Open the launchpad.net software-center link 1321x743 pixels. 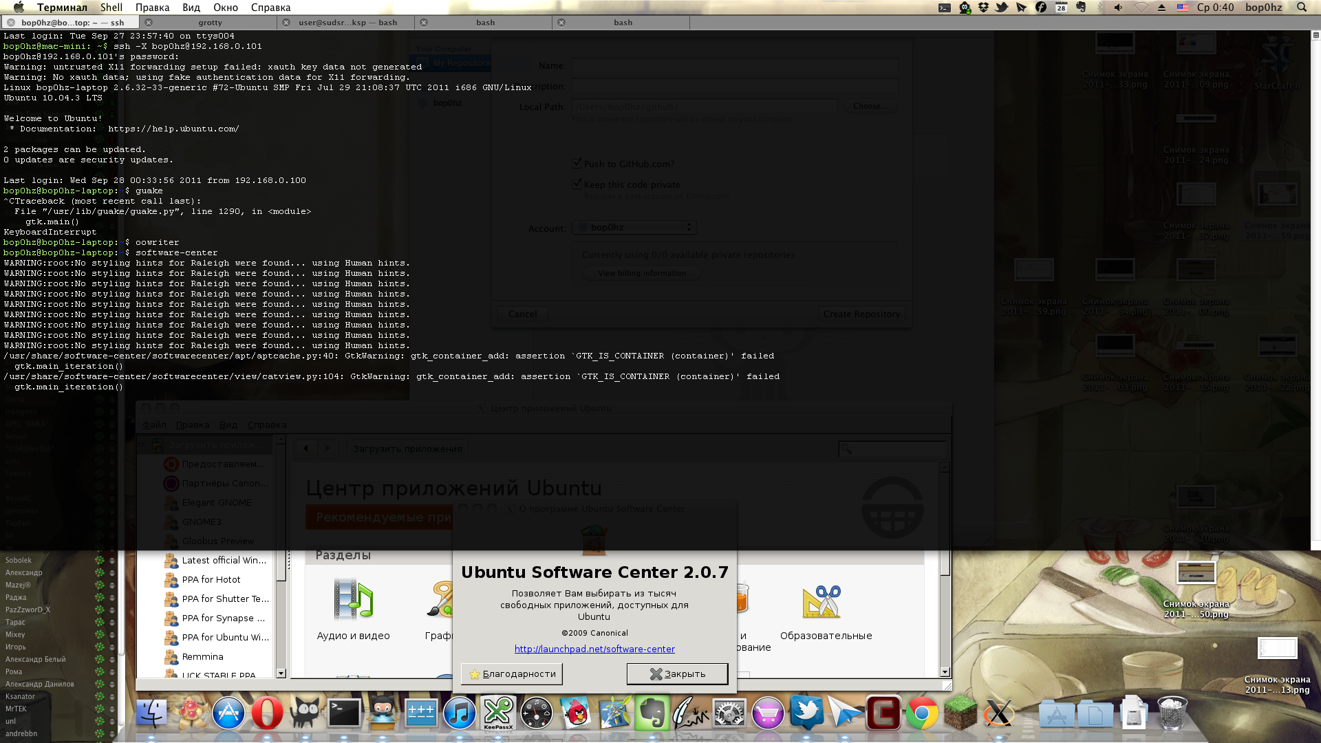pos(594,649)
